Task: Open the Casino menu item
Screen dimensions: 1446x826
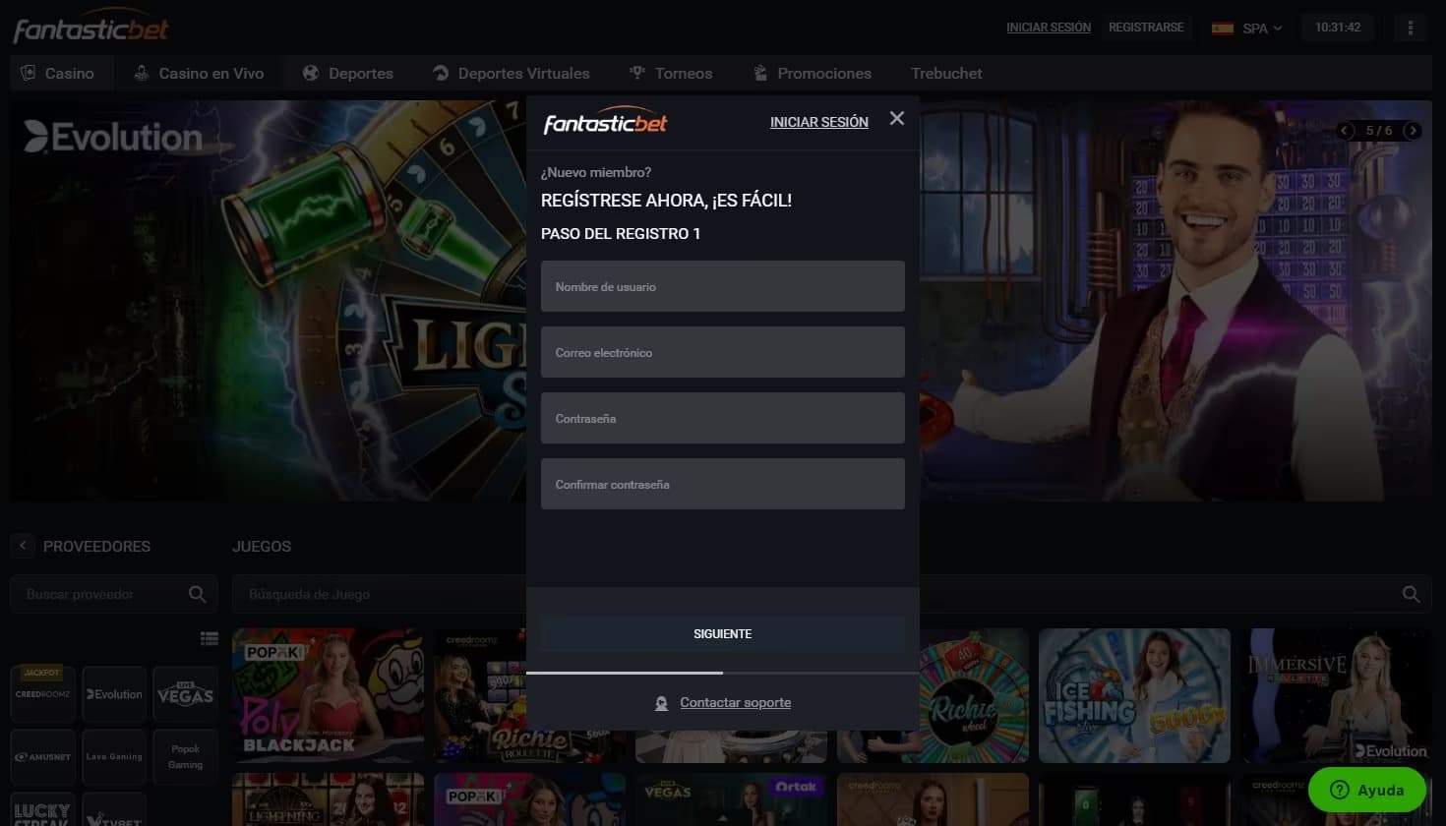Action: [62, 72]
